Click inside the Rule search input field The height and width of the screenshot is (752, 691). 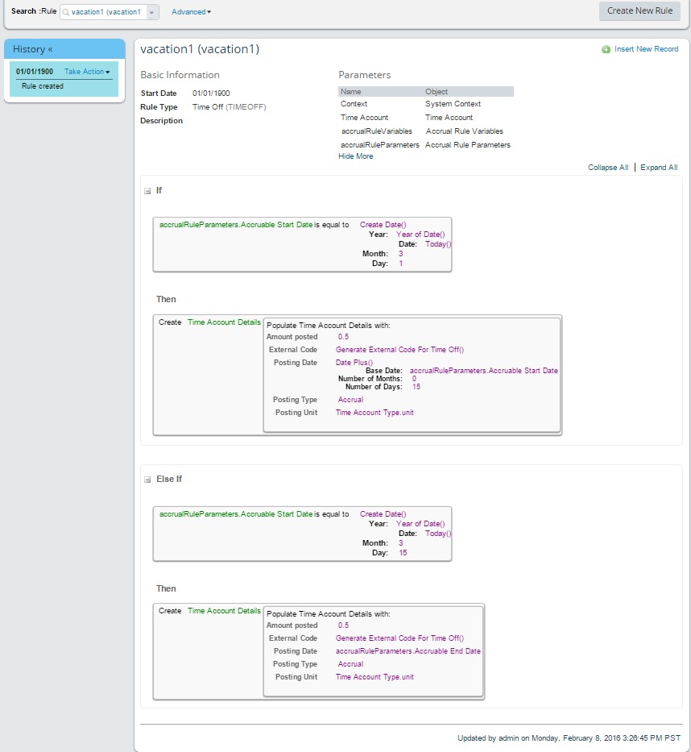[x=106, y=12]
